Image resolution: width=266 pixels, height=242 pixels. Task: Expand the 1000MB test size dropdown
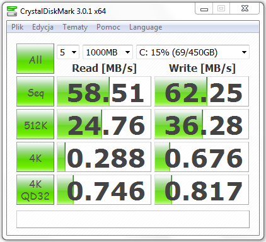pos(108,52)
